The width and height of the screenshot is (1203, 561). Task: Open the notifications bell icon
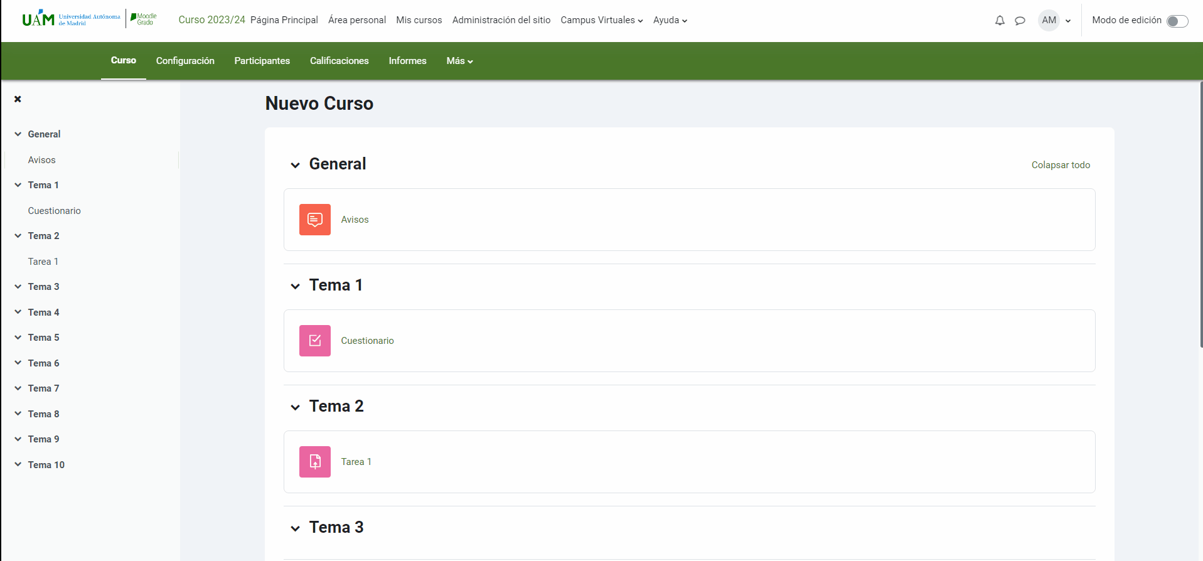(1000, 21)
